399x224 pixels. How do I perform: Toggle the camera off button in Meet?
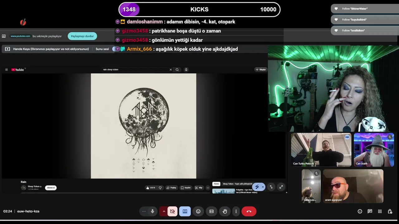[172, 211]
